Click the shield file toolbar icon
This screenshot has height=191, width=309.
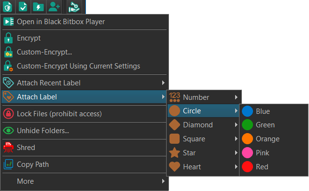click(7, 7)
